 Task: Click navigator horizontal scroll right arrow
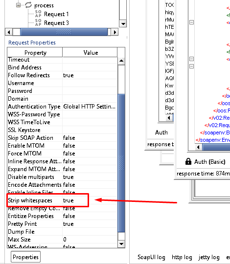(115, 32)
